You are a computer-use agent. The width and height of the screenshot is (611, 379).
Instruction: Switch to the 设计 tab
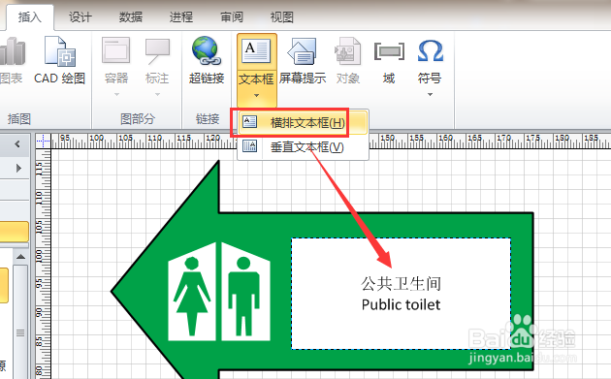click(80, 17)
